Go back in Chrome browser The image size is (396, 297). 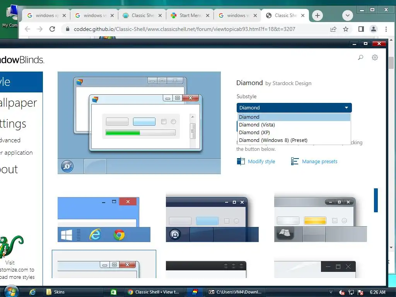pyautogui.click(x=27, y=29)
